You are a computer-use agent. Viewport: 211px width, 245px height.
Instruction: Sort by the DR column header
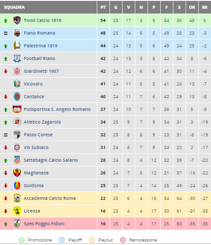click(192, 7)
